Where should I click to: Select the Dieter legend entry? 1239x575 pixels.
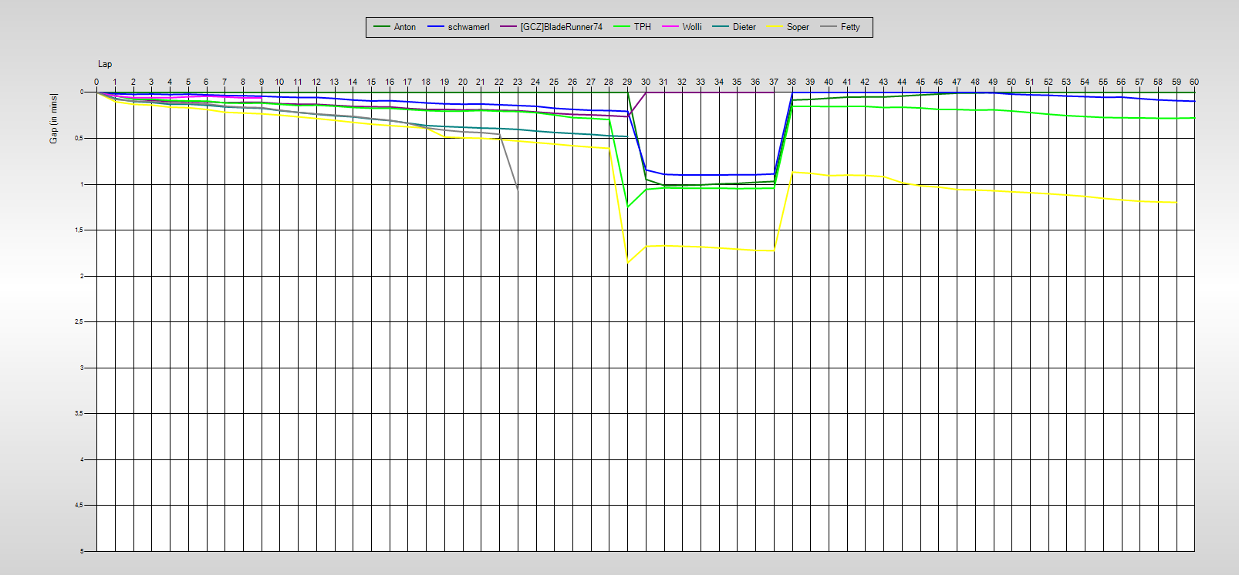pyautogui.click(x=744, y=27)
